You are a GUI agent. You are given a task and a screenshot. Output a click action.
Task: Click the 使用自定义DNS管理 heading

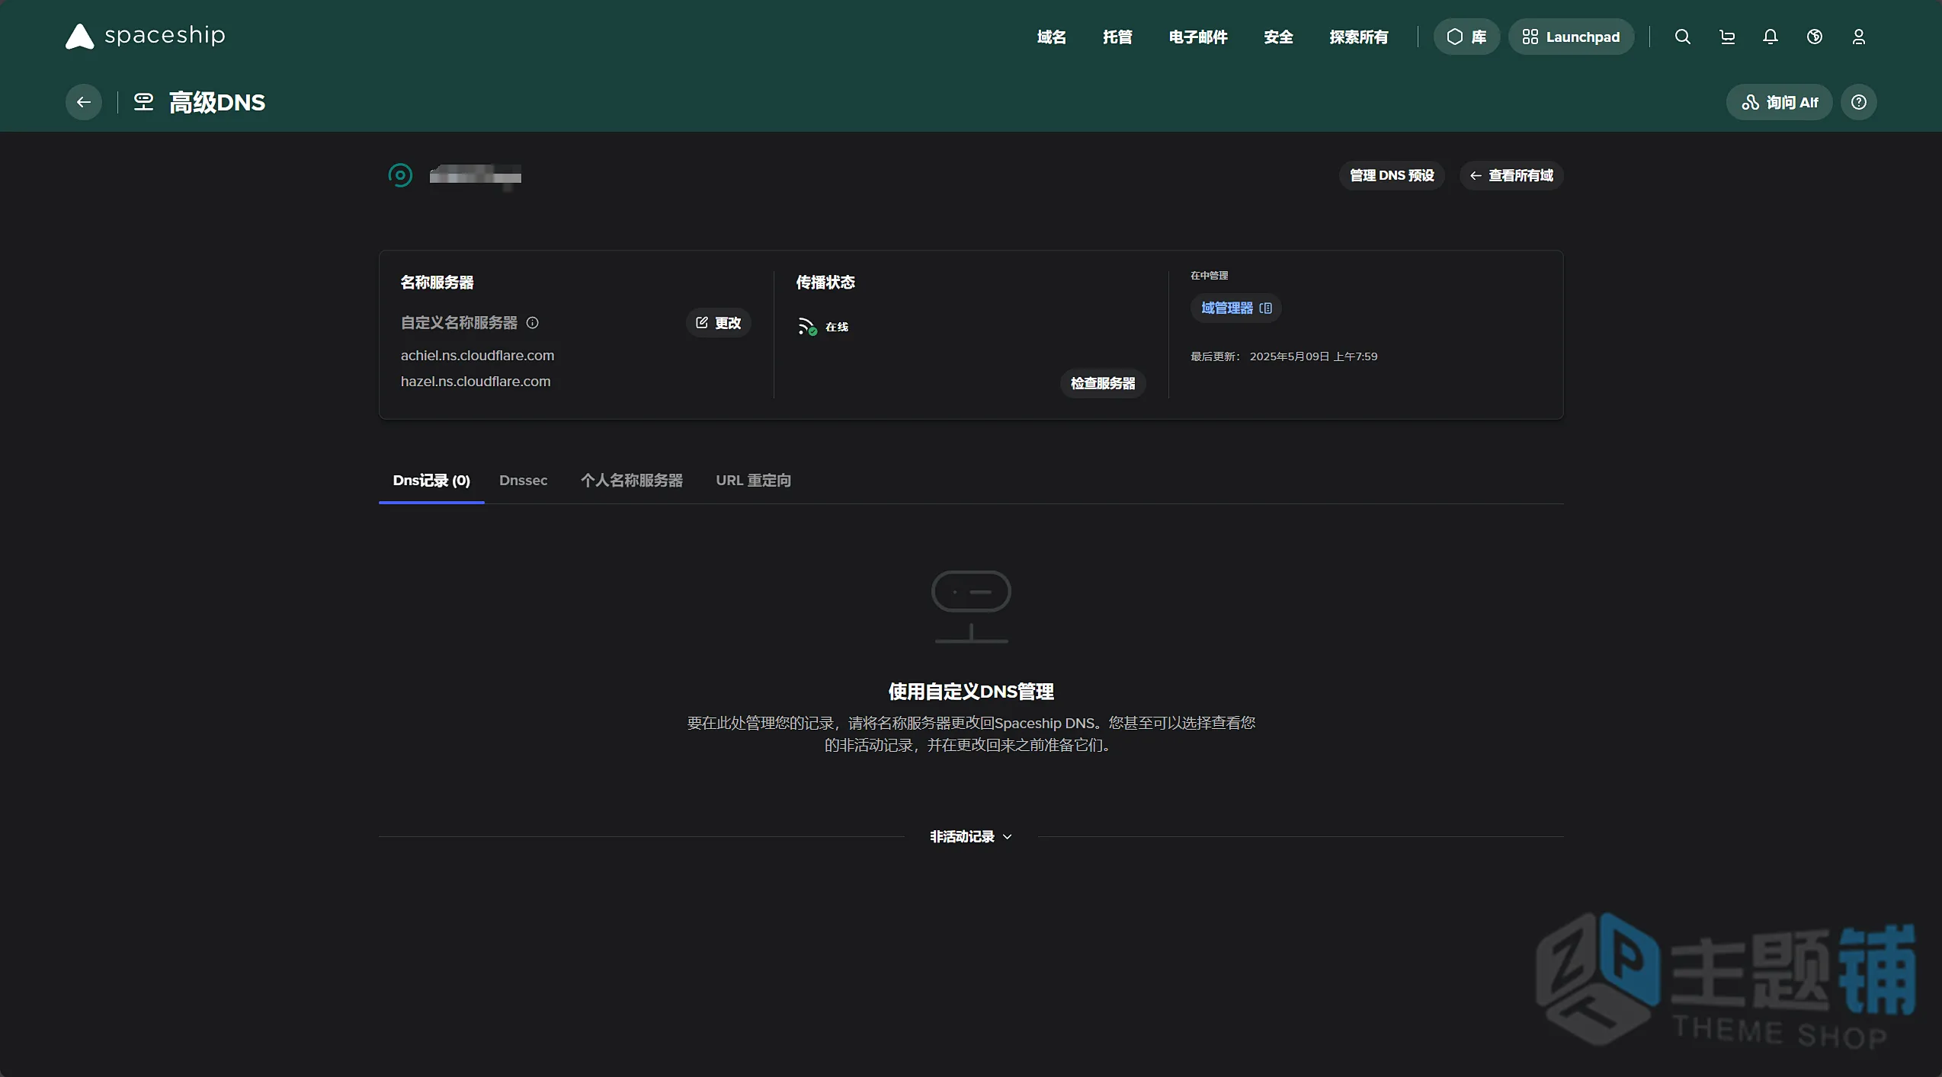(x=971, y=692)
